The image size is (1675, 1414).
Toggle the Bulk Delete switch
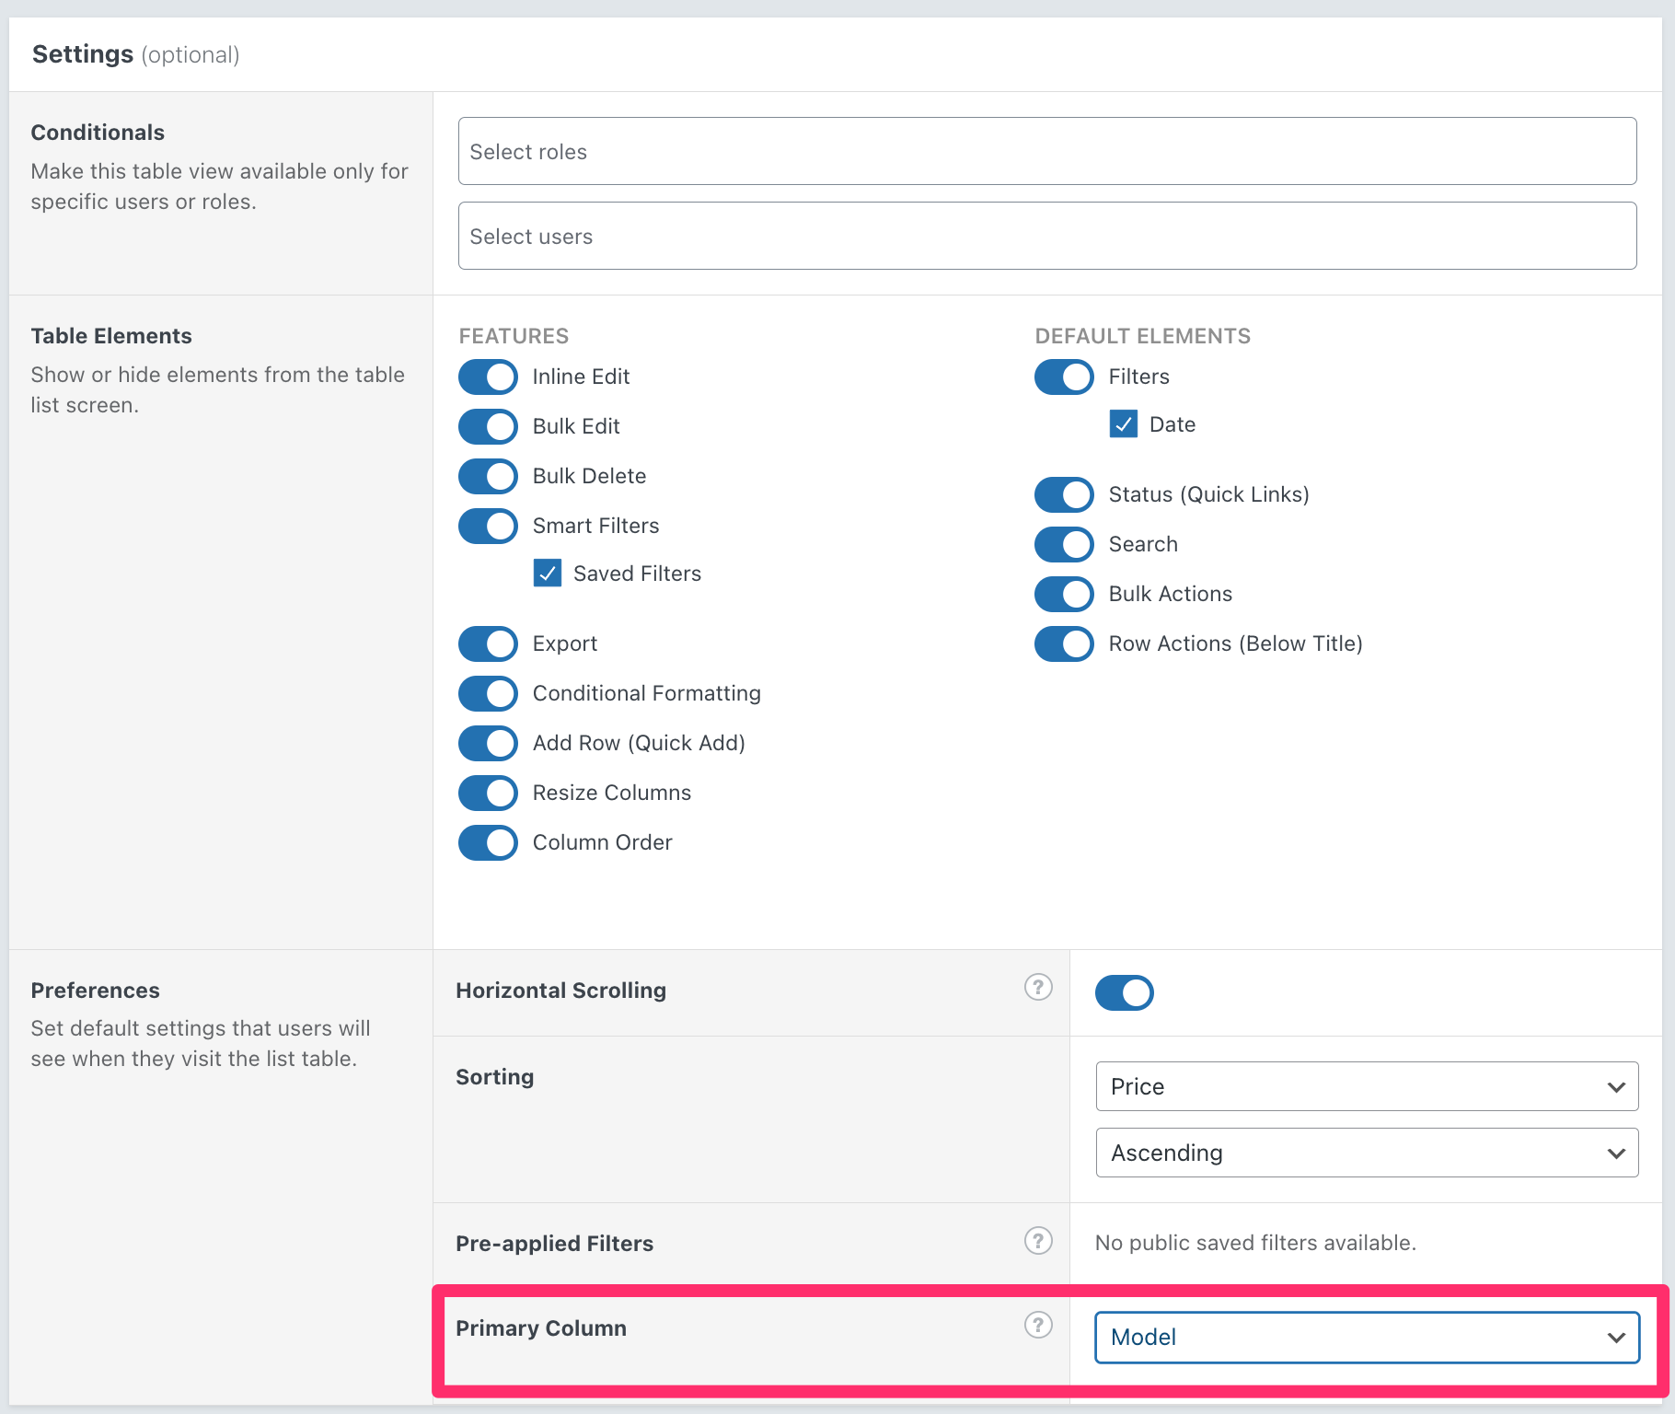[x=487, y=476]
